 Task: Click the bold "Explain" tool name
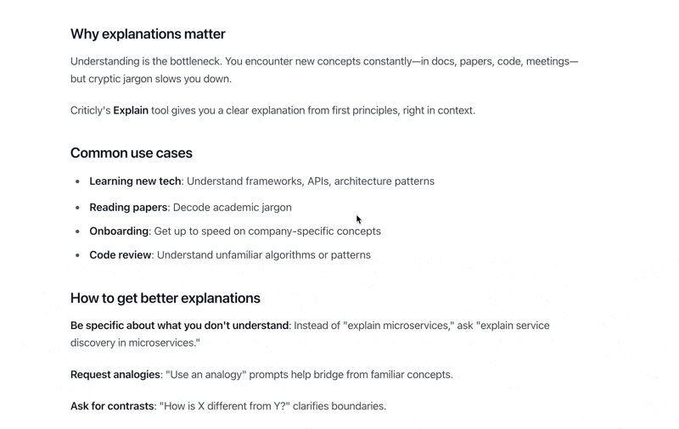131,110
